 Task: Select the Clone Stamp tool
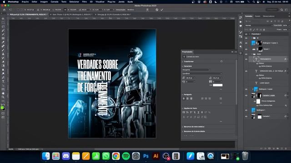(x=3, y=54)
